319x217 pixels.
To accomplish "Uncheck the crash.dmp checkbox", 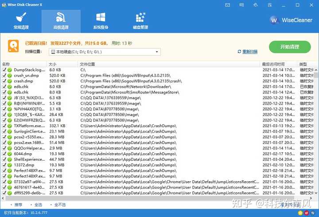I will click(4, 81).
